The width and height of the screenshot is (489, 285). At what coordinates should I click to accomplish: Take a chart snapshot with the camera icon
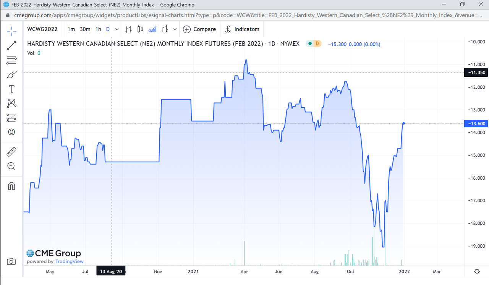click(x=11, y=261)
